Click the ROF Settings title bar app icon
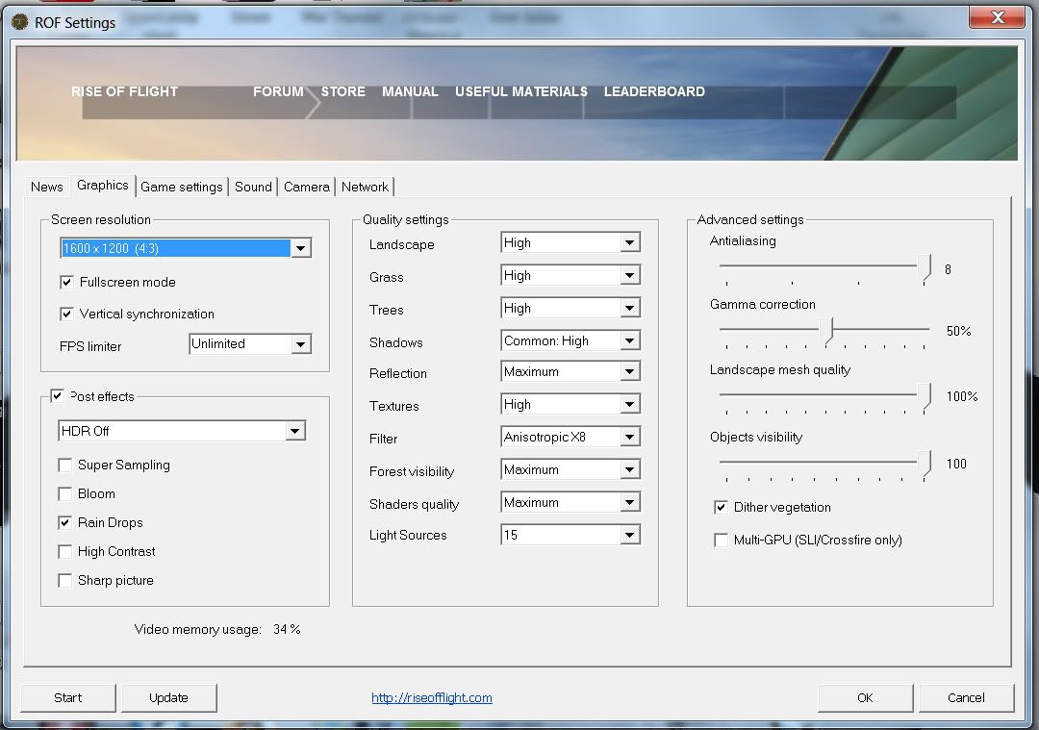 tap(20, 22)
